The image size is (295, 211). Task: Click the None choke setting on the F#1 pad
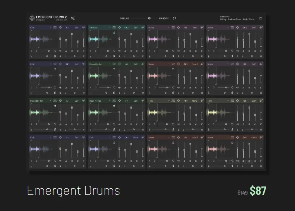pos(195,101)
